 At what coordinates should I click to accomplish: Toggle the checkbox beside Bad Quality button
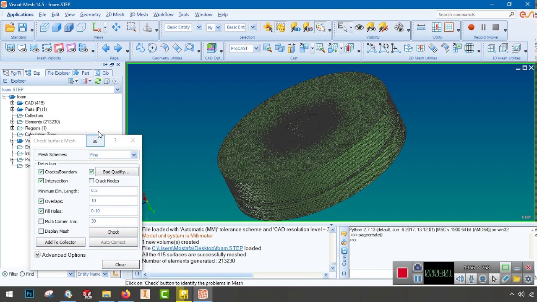point(91,172)
